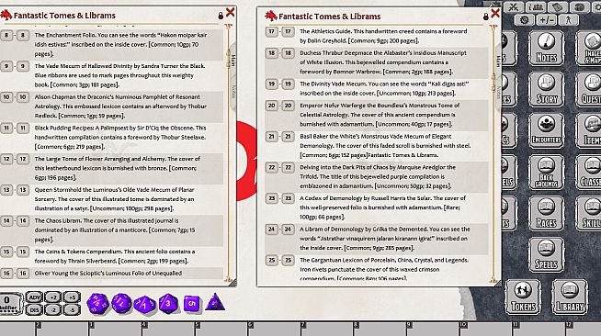Open the Combat Tracker crossed-swords icon

coord(514,7)
